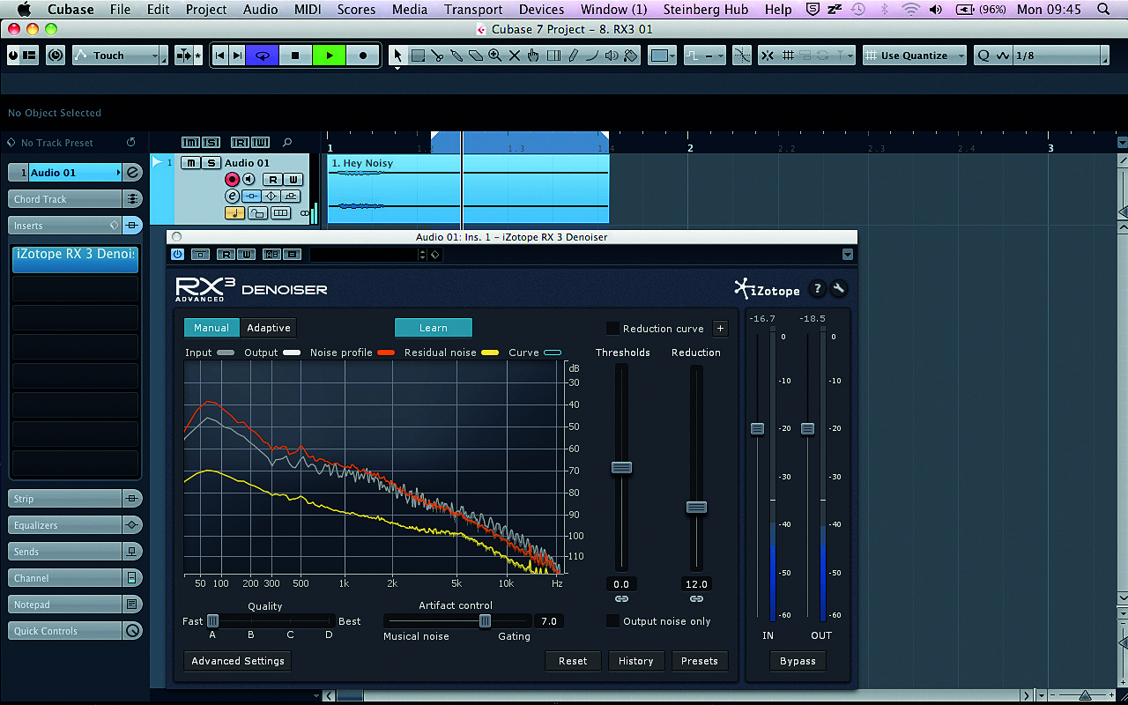The height and width of the screenshot is (705, 1128).
Task: Toggle Musical timebase note icon on Audio 01
Action: click(x=234, y=213)
